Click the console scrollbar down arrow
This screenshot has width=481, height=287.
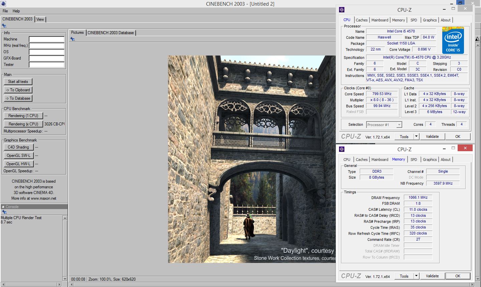click(65, 279)
